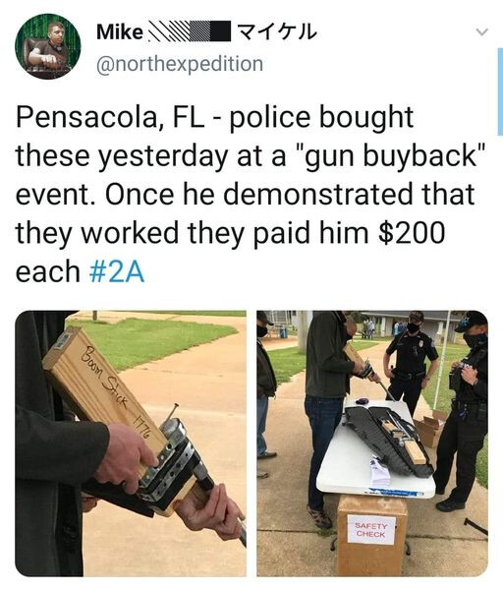Click the black gun case on table
This screenshot has width=503, height=590.
(x=389, y=440)
